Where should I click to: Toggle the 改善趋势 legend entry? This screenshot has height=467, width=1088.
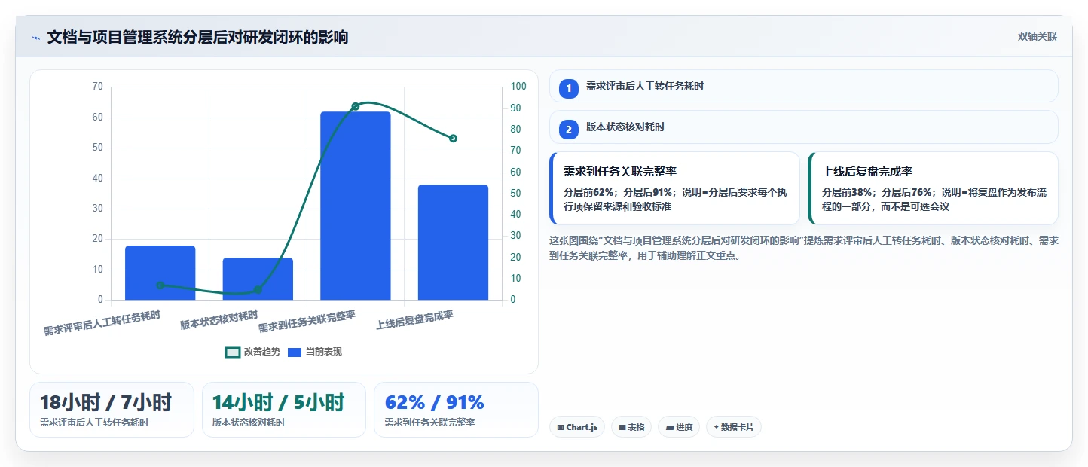pyautogui.click(x=252, y=352)
